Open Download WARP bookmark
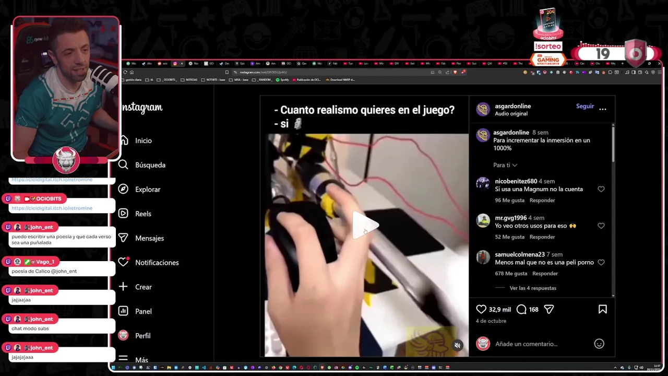 tap(340, 80)
